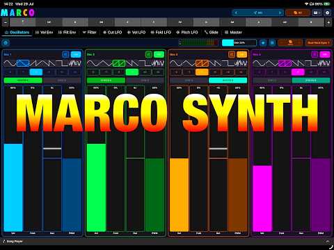Click the orange button beside preset selector
This screenshot has height=250, width=334.
(298, 12)
